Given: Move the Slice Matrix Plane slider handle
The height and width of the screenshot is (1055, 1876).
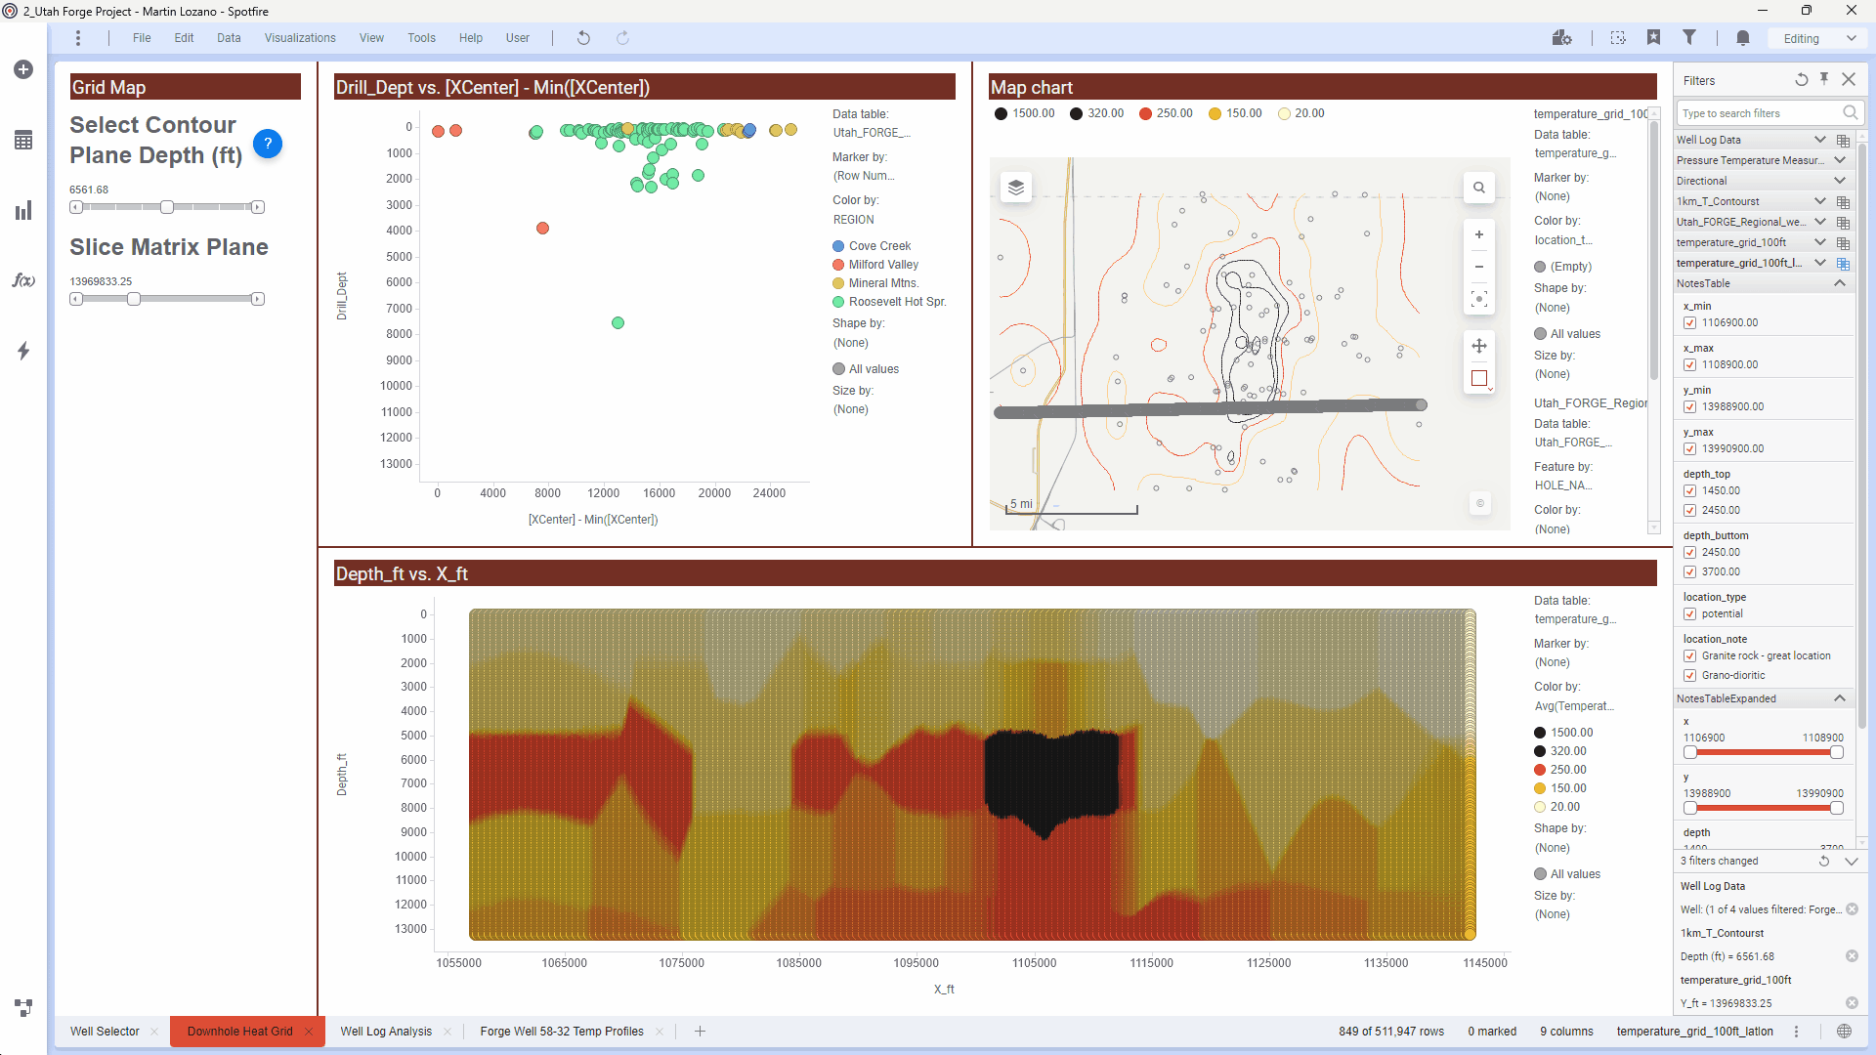Looking at the screenshot, I should point(134,299).
